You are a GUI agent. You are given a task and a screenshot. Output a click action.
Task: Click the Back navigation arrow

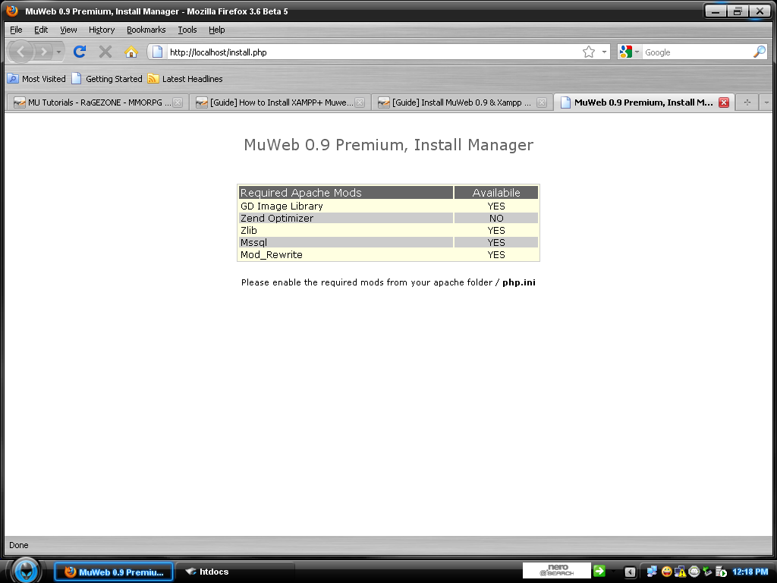(22, 52)
